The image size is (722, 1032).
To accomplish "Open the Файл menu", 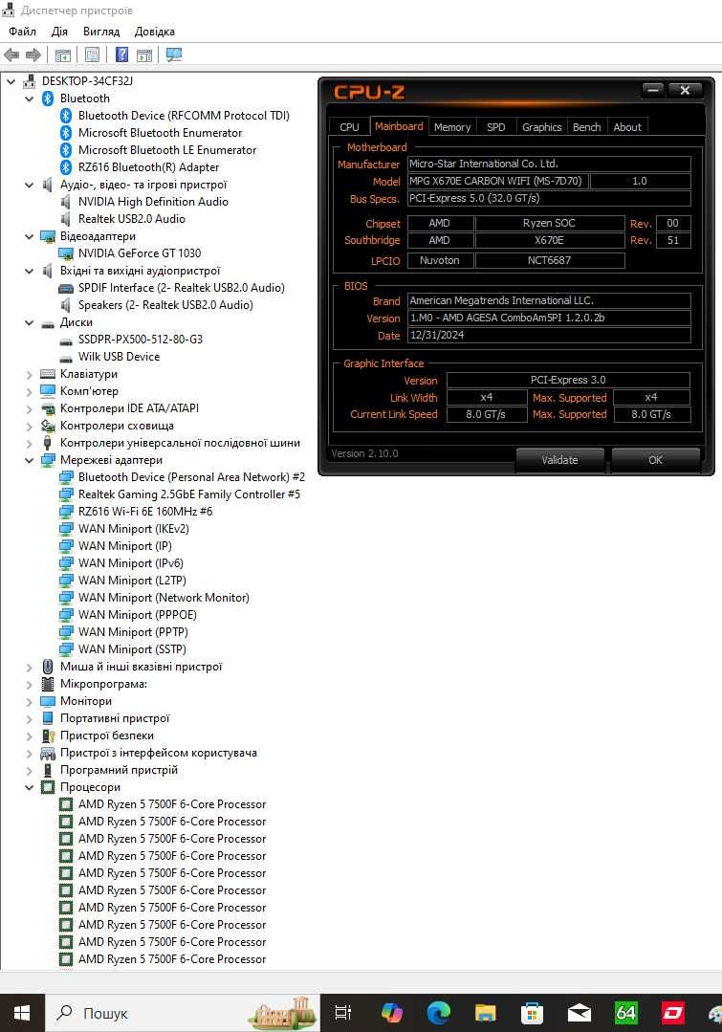I will (22, 32).
